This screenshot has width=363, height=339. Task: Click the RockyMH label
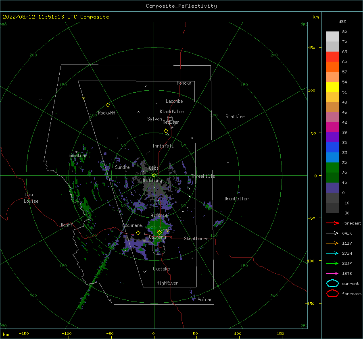[x=106, y=113]
